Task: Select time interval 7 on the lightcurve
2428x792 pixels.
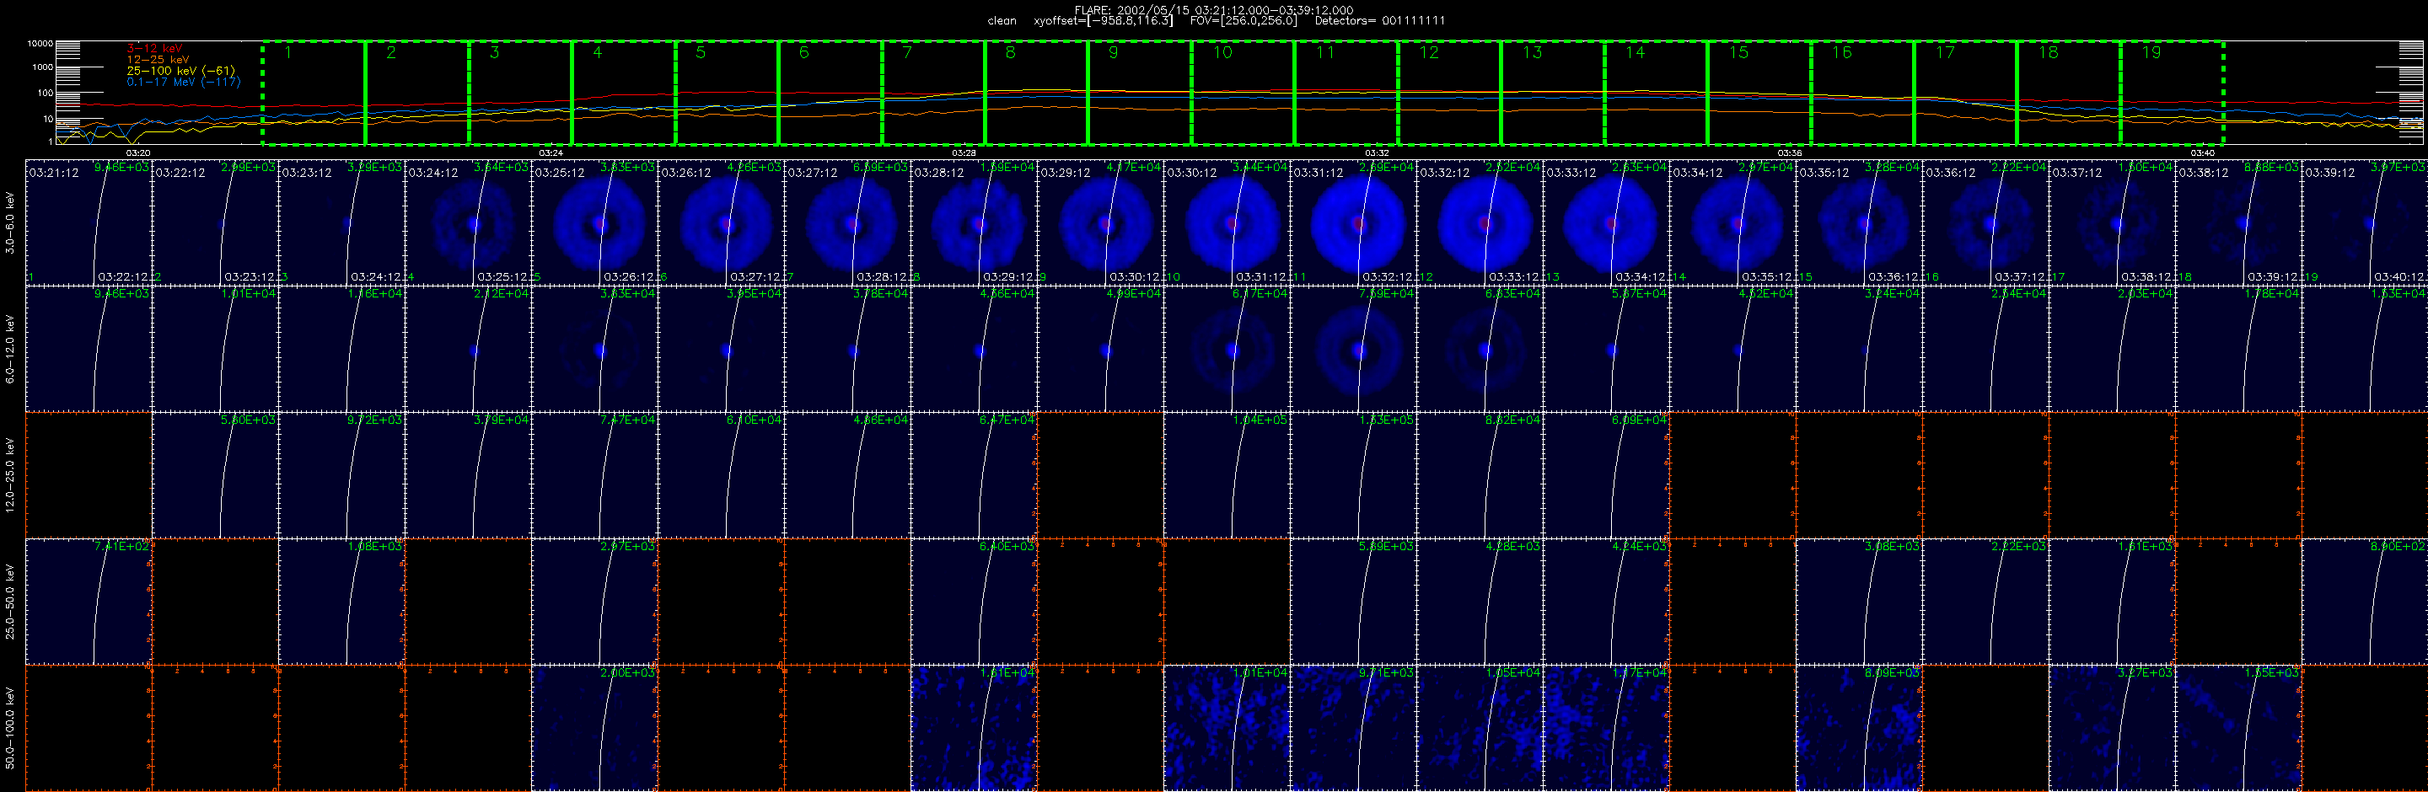Action: [933, 93]
